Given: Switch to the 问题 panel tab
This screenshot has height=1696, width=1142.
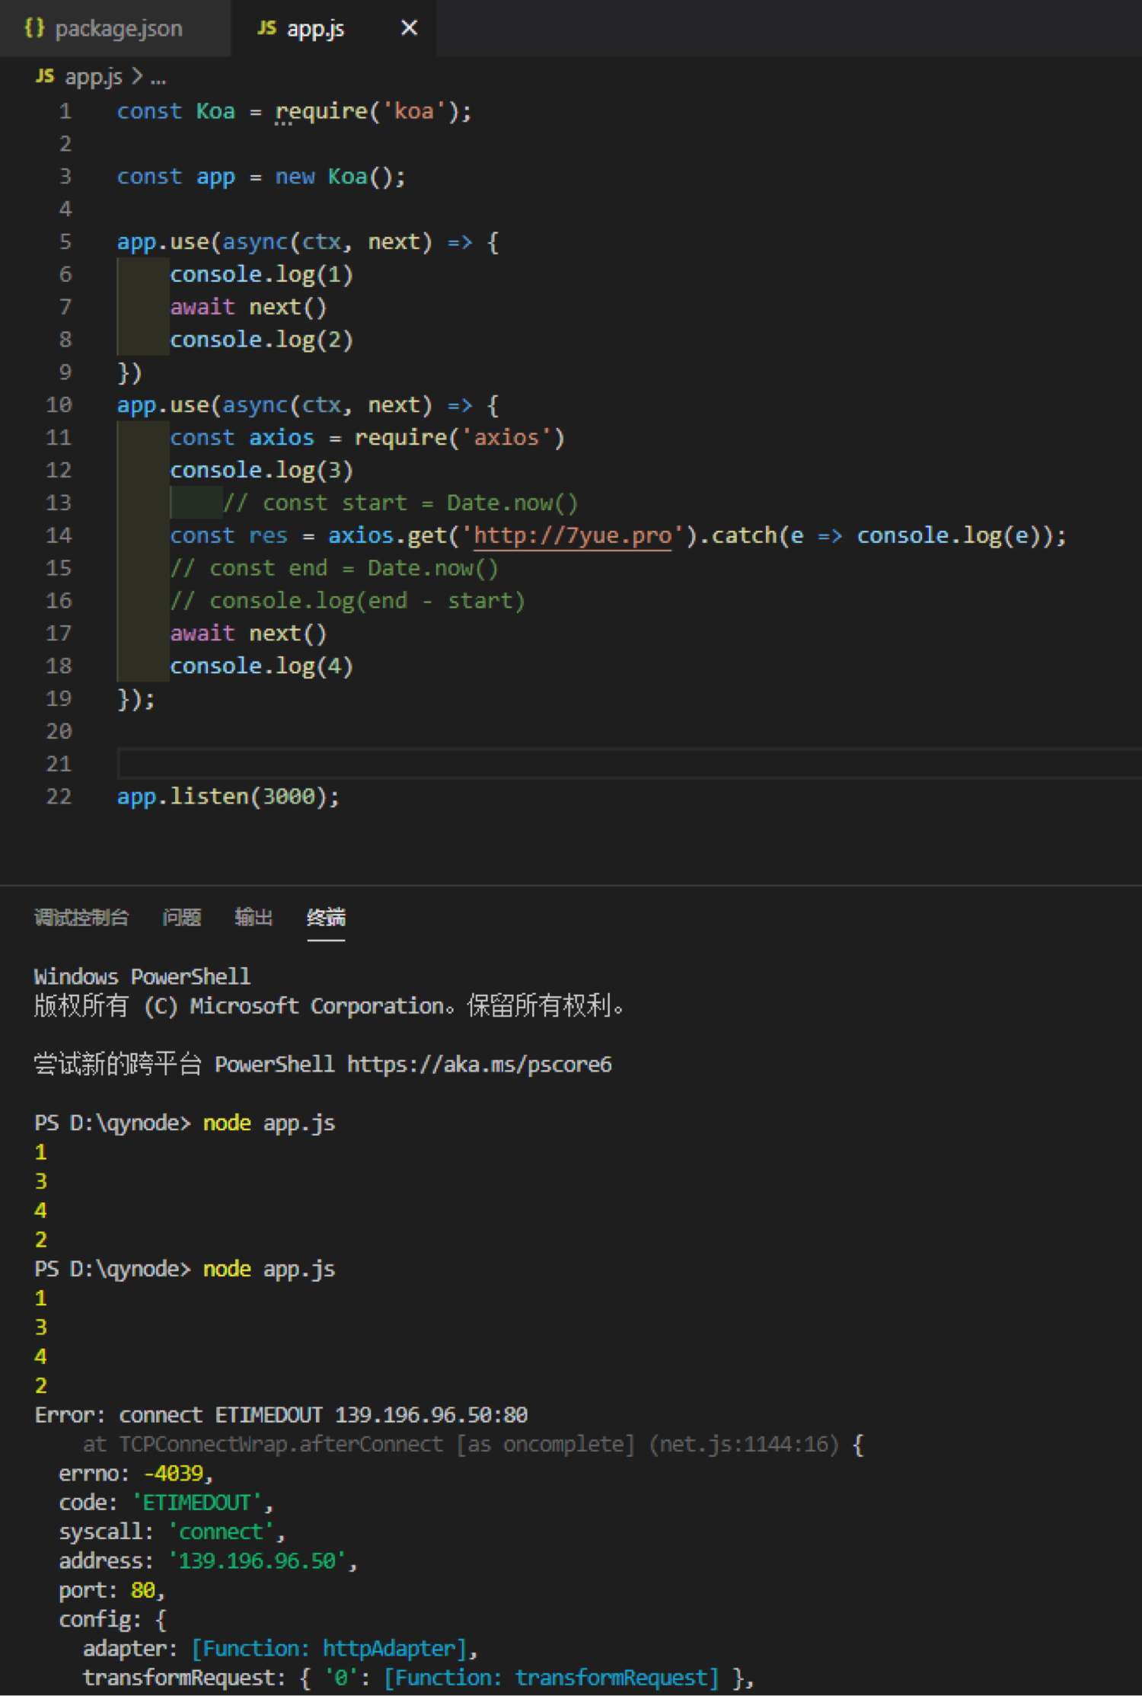Looking at the screenshot, I should point(181,918).
